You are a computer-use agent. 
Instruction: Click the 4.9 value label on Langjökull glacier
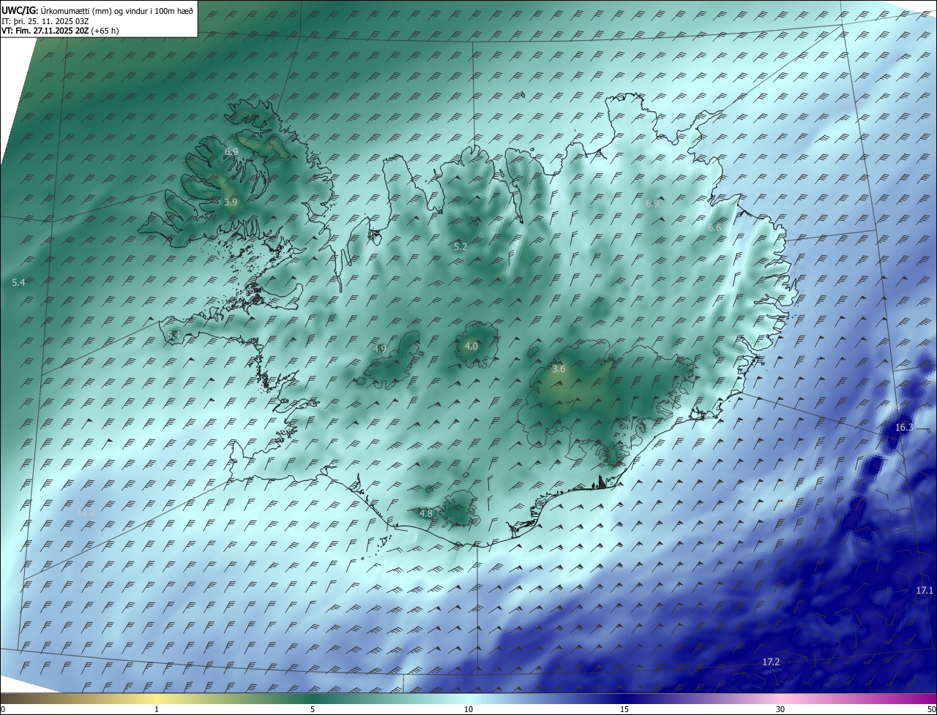click(379, 349)
